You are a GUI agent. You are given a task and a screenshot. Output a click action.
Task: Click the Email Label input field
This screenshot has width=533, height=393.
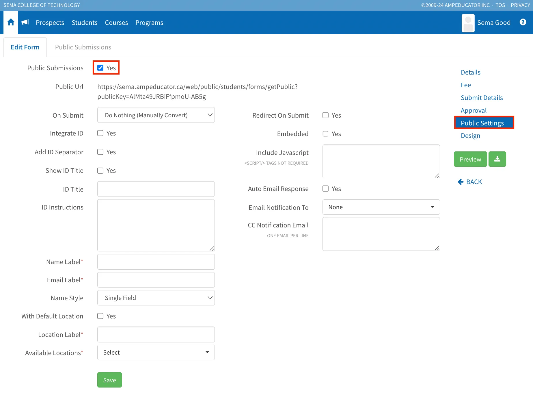[x=156, y=280]
